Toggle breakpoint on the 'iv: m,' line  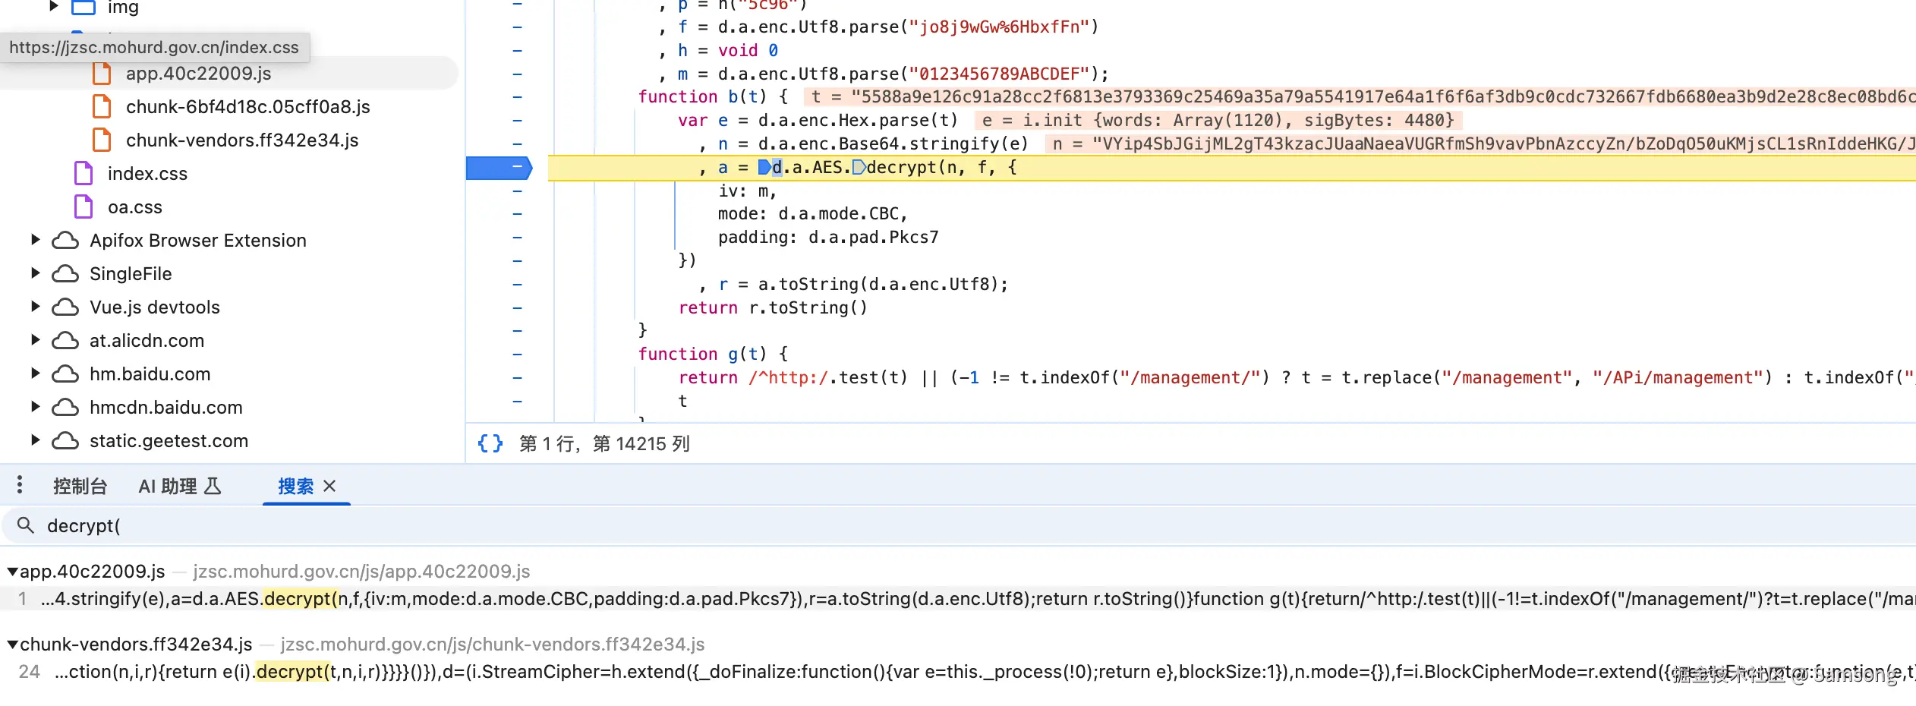point(517,191)
